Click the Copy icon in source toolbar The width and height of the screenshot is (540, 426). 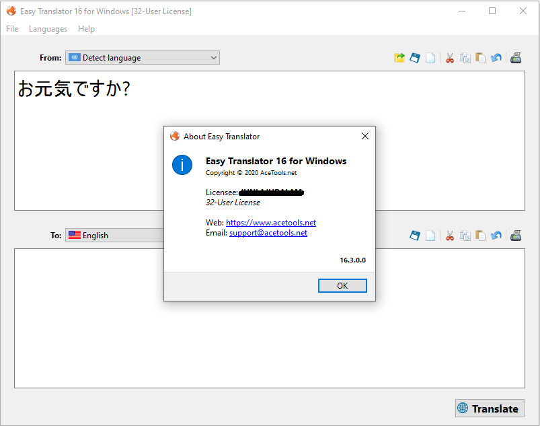tap(465, 58)
